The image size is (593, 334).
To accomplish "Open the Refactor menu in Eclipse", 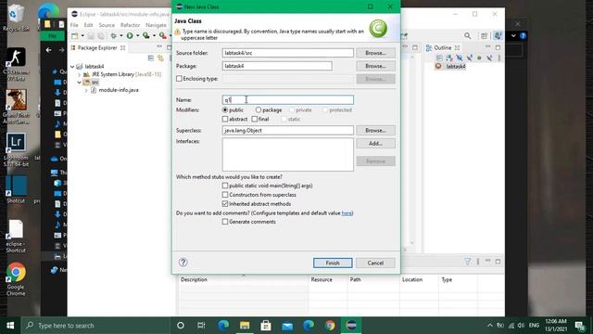I will pos(130,25).
